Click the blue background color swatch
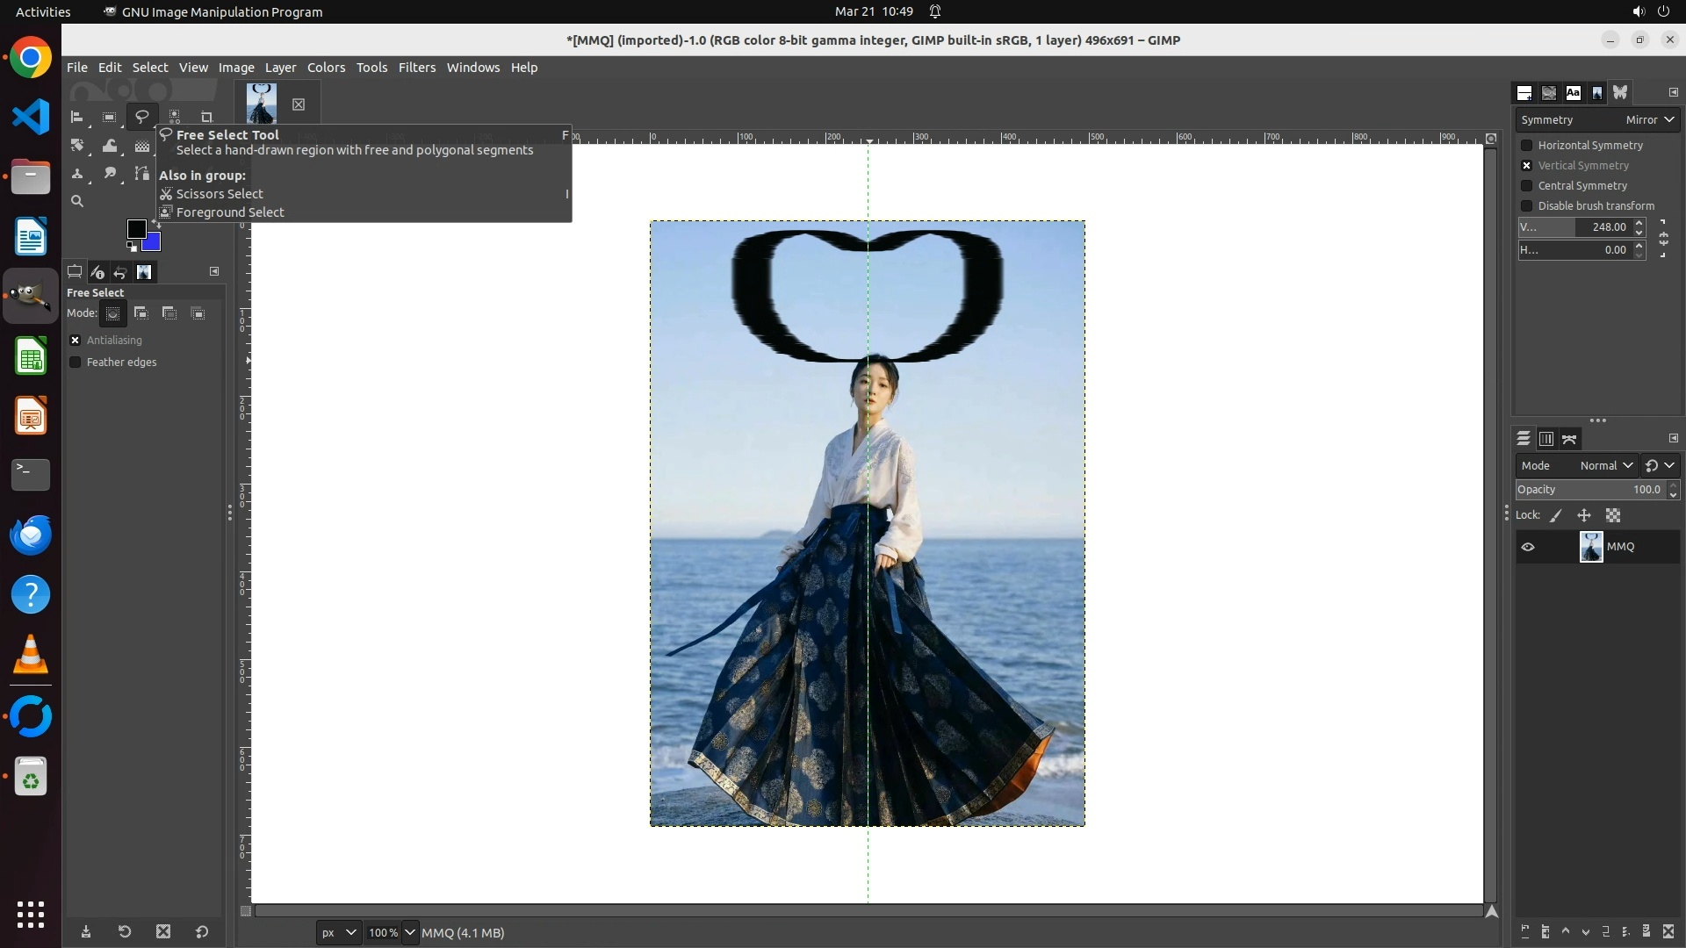Viewport: 1686px width, 948px height. [154, 243]
